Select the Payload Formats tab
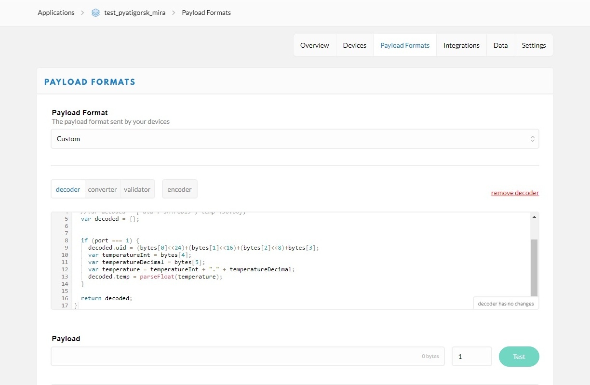Screen dimensions: 590x385 (x=405, y=45)
